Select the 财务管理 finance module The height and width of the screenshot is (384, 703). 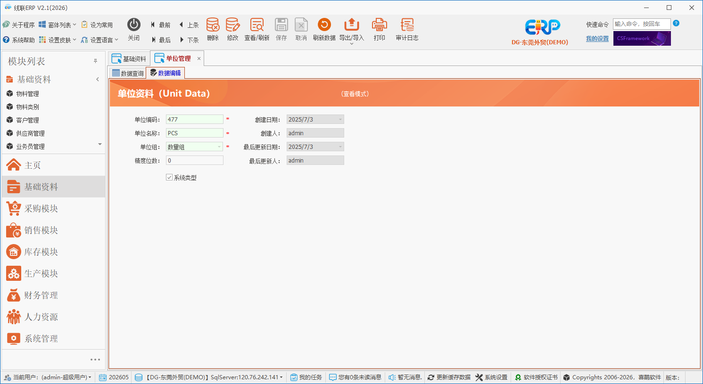coord(54,295)
